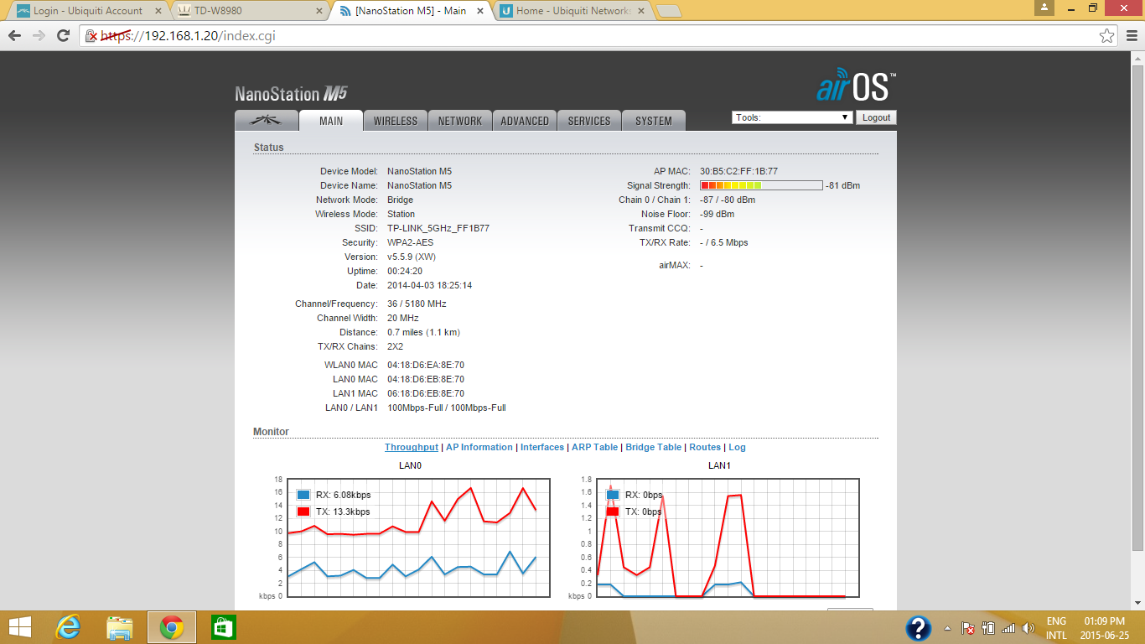Reload the page with the refresh icon

(63, 36)
